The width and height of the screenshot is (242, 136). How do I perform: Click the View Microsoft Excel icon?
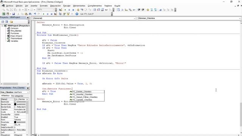tap(4, 14)
